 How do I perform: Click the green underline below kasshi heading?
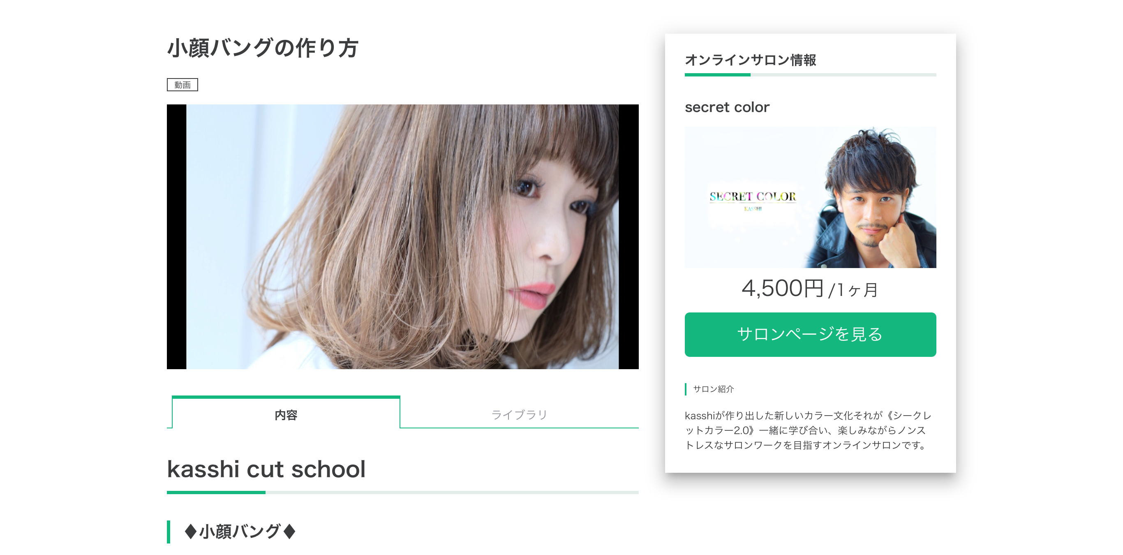tap(216, 492)
